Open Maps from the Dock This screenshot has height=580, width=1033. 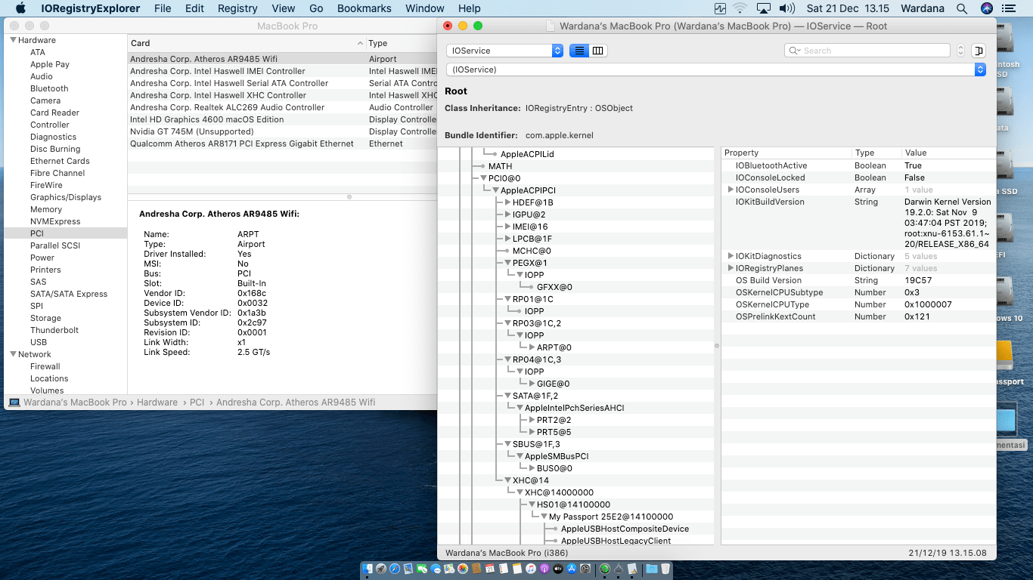(x=449, y=569)
